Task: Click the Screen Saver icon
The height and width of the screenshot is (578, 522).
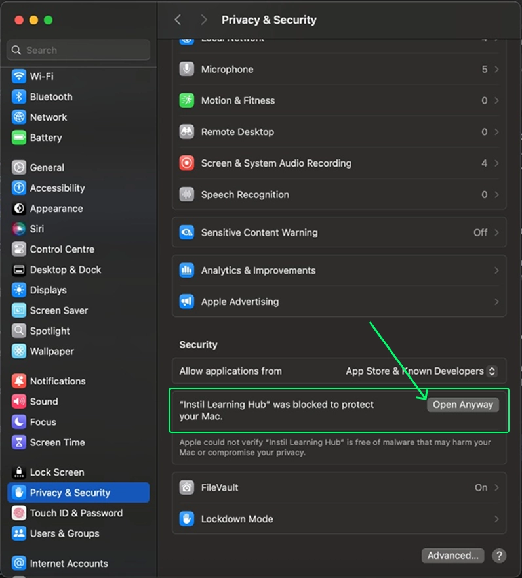Action: pos(19,310)
